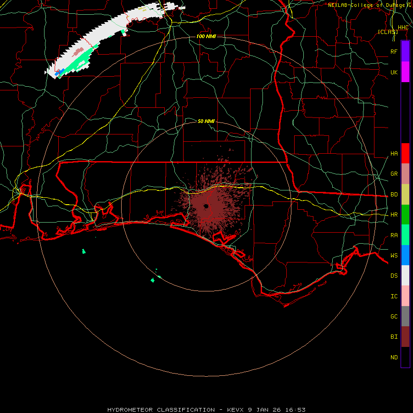
Task: Click the pink IC legend swatch
Action: [405, 296]
